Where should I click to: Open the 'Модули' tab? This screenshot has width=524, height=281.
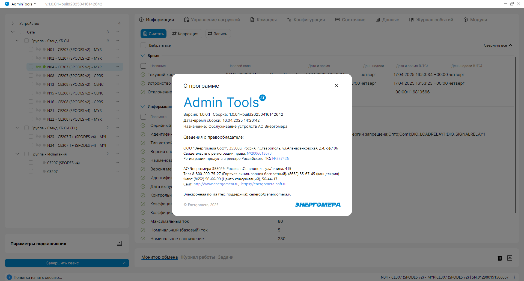475,20
